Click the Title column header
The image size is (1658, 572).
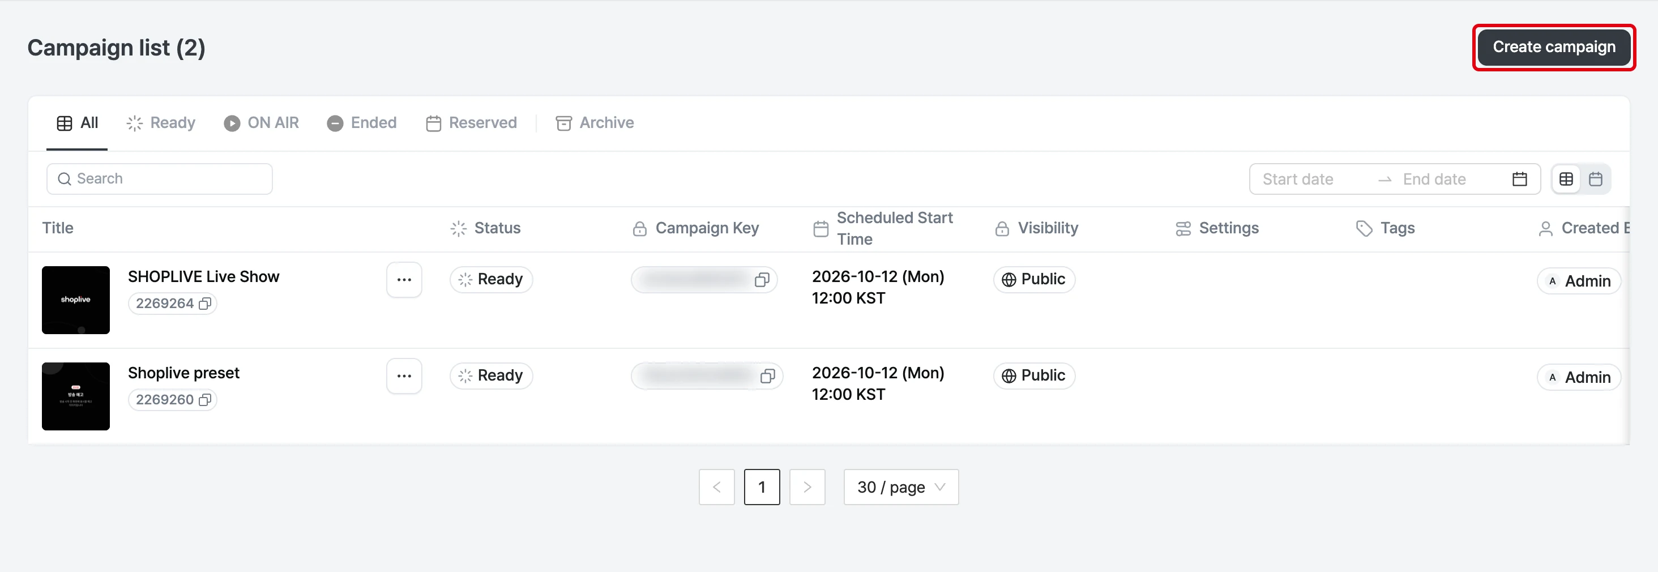pos(58,228)
